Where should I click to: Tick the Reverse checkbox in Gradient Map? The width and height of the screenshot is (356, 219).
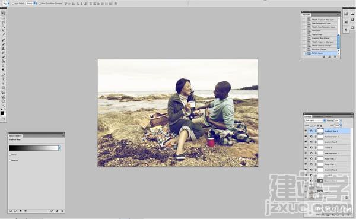pyautogui.click(x=10, y=160)
